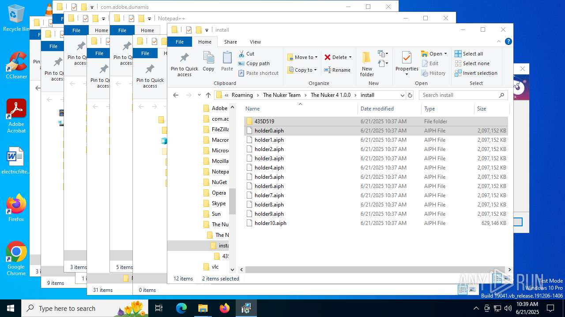Open Delete options dropdown arrow
Screen dimensions: 565x317
(x=350, y=57)
